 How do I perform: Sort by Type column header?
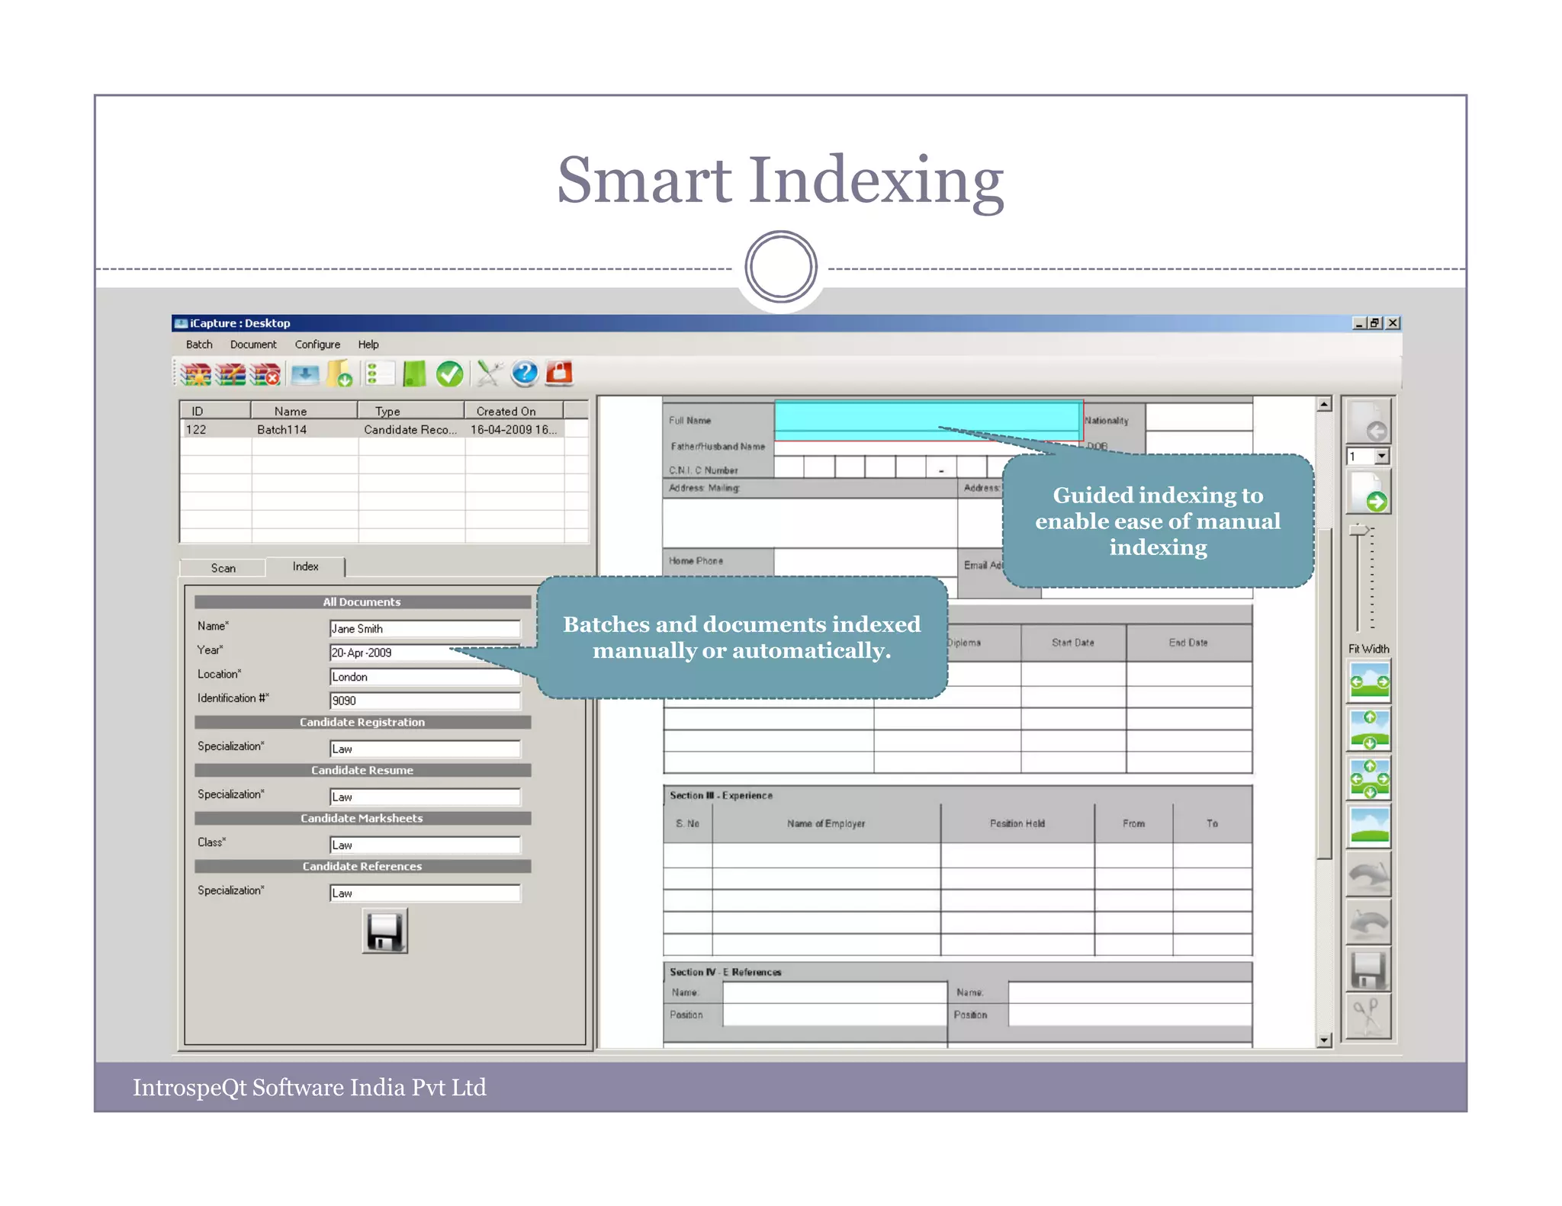click(411, 411)
